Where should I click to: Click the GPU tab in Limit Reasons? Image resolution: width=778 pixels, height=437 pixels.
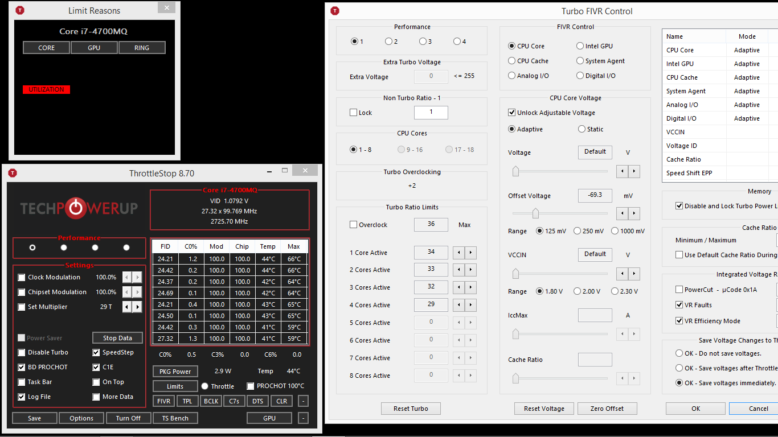tap(94, 48)
